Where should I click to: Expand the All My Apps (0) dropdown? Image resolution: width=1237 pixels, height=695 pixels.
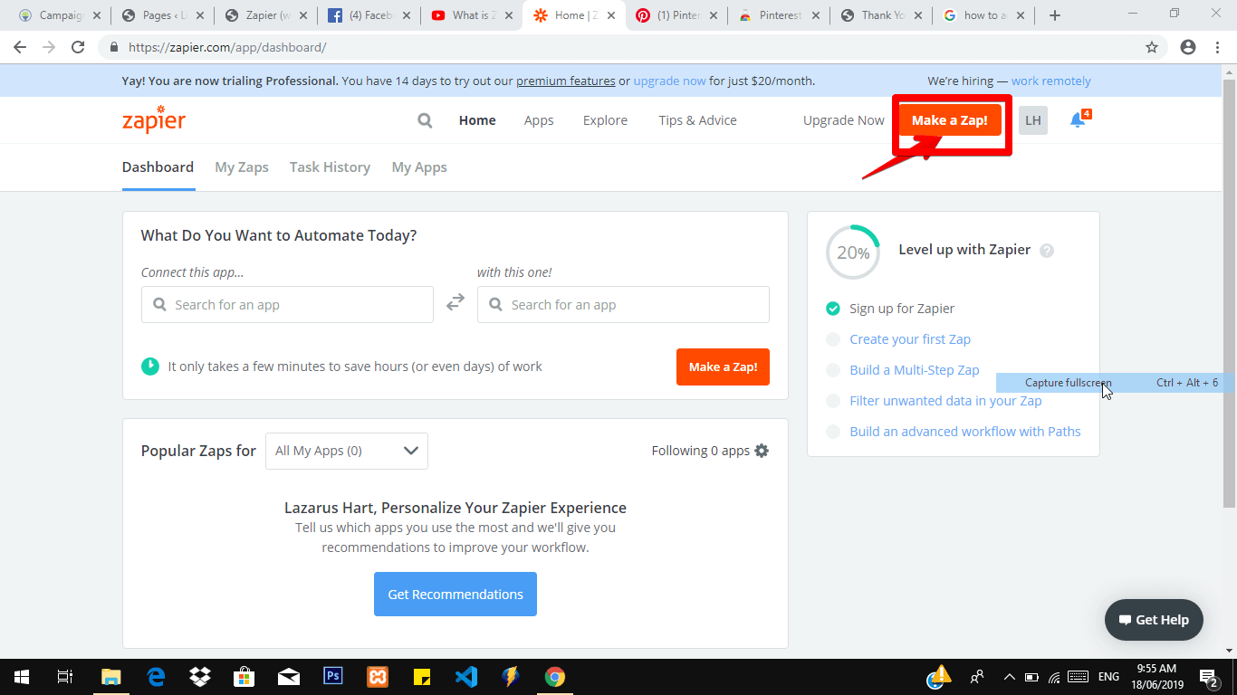click(347, 452)
